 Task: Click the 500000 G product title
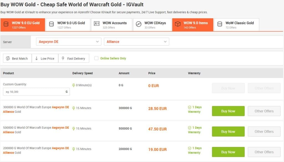[36, 130]
